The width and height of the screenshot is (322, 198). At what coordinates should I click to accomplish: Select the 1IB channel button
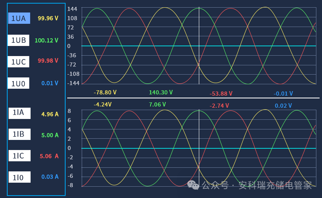click(x=19, y=134)
